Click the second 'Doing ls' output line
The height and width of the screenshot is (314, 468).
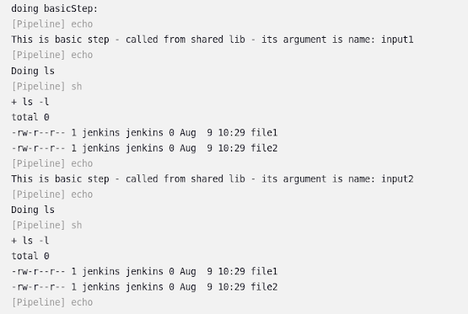pos(33,210)
